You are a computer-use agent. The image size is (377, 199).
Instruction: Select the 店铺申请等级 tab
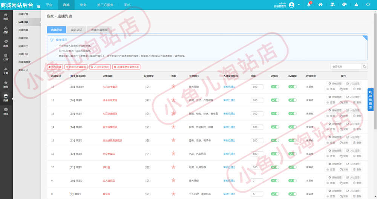point(99,30)
